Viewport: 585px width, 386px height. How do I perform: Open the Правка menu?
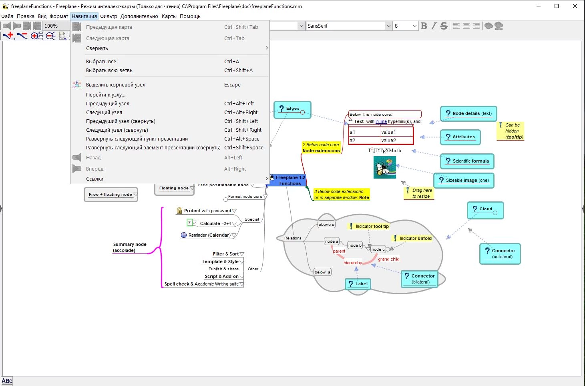point(26,16)
